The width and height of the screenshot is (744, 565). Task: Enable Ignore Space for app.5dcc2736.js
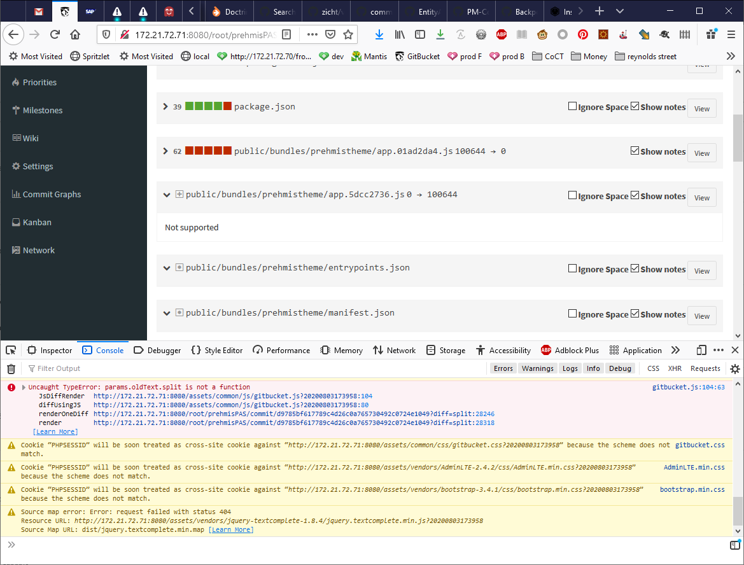572,195
